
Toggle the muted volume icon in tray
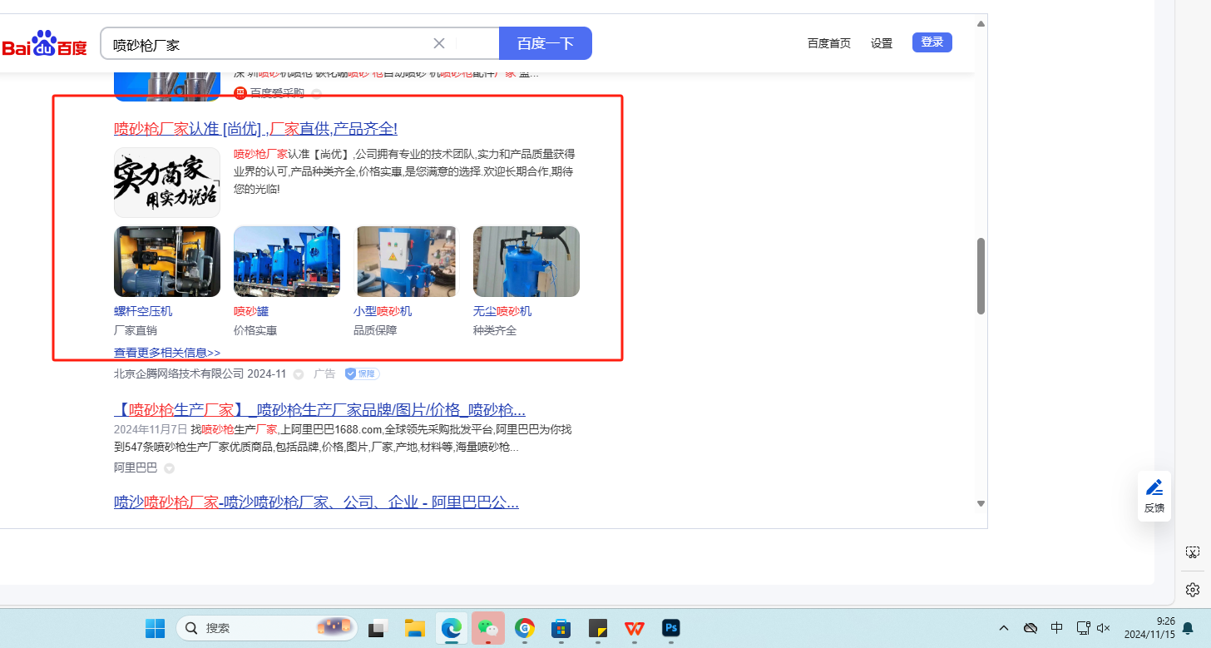point(1104,628)
